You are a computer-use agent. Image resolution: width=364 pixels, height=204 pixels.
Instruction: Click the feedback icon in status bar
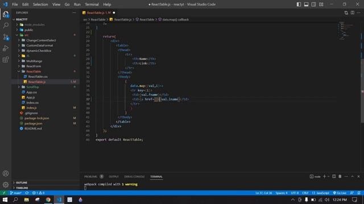(352, 193)
